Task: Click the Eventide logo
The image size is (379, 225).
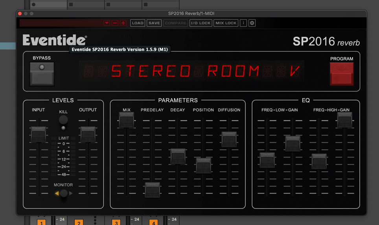Action: (x=55, y=40)
